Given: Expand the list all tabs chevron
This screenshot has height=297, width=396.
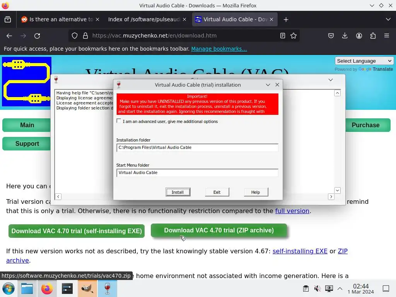Looking at the screenshot, I should pyautogui.click(x=388, y=19).
